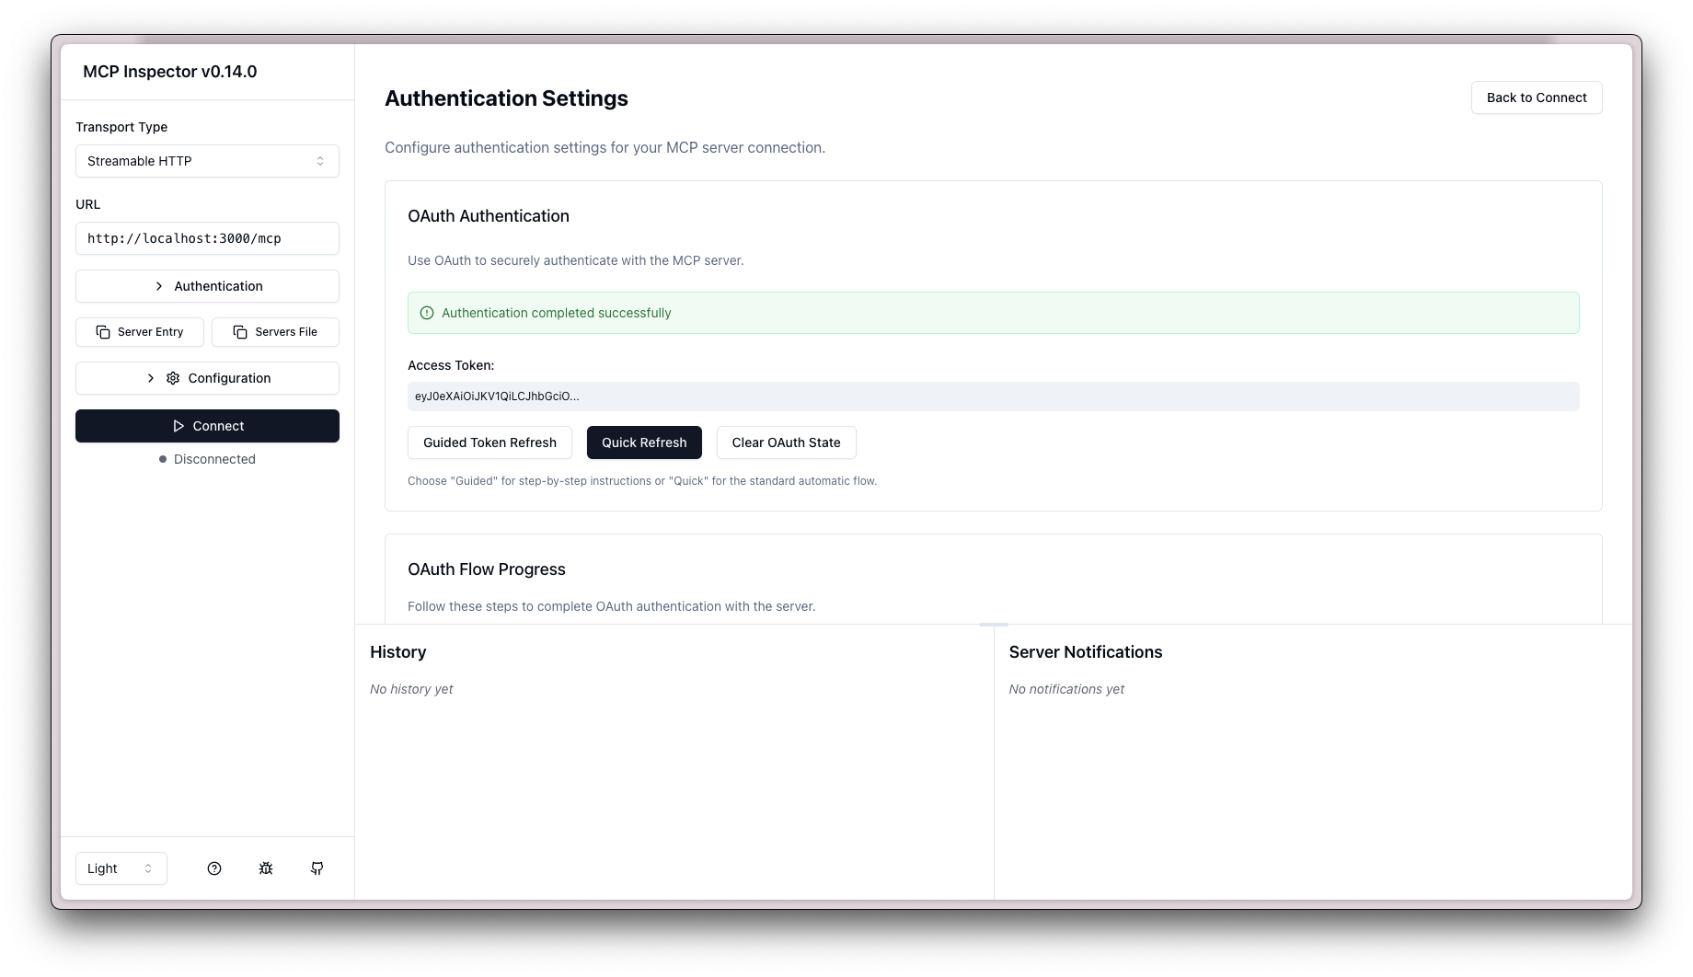Click the copy icon in Servers File
This screenshot has width=1693, height=977.
pos(240,332)
